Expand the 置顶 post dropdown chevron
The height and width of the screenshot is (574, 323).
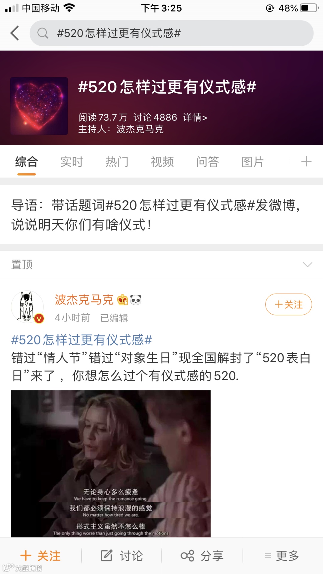(x=307, y=265)
